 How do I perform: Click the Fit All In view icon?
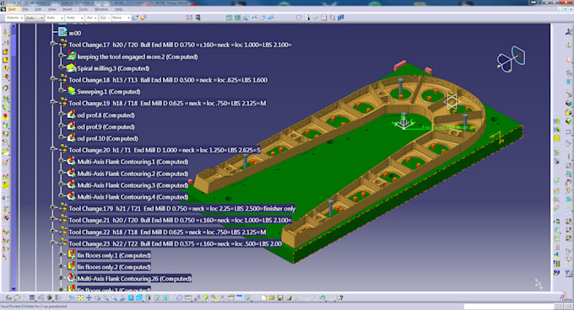80,298
